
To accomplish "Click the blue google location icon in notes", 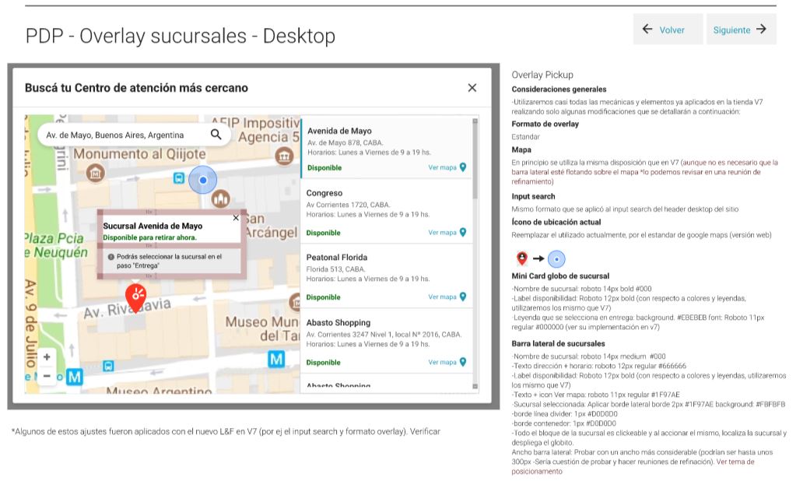I will (556, 259).
